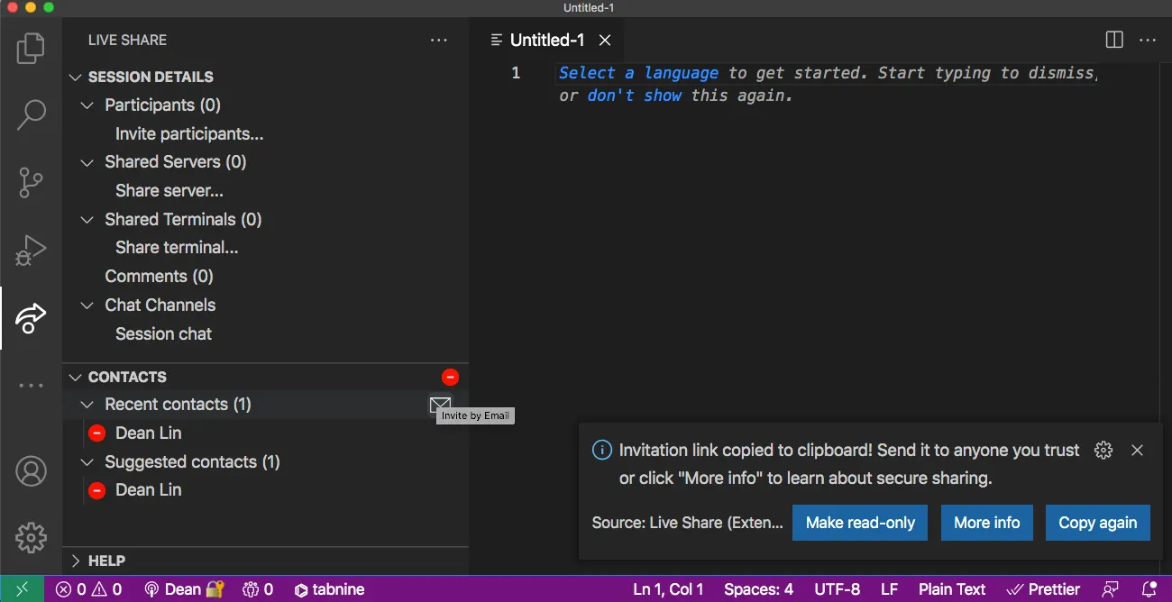Collapse the SESSION DETAILS section
Screen dimensions: 1172x602
point(75,77)
